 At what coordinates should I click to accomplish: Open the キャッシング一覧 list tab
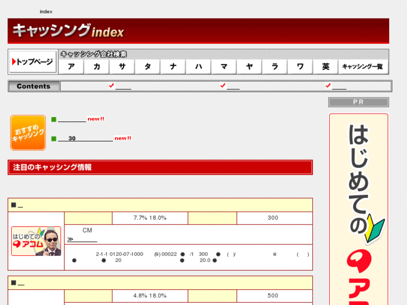363,67
